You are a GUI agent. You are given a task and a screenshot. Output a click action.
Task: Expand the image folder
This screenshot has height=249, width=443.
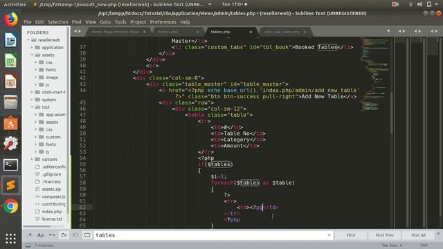[x=36, y=77]
